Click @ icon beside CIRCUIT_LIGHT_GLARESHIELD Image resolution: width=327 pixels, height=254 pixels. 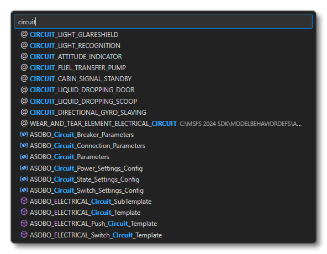(x=24, y=34)
